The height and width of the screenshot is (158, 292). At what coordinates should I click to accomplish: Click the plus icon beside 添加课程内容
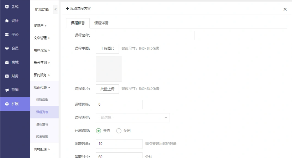click(67, 8)
